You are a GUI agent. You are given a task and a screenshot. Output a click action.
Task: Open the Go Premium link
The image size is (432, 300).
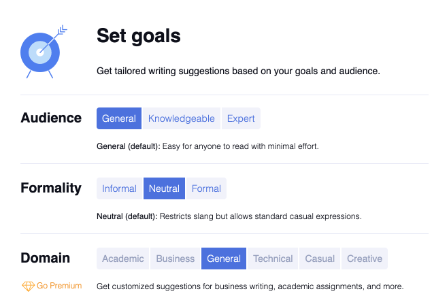[x=59, y=286]
